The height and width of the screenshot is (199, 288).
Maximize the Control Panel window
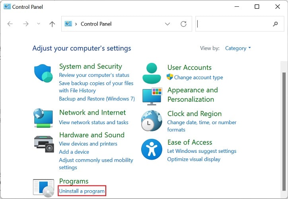tap(257, 7)
